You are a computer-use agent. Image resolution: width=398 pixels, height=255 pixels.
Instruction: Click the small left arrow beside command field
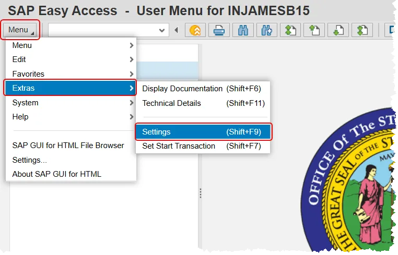tap(176, 30)
